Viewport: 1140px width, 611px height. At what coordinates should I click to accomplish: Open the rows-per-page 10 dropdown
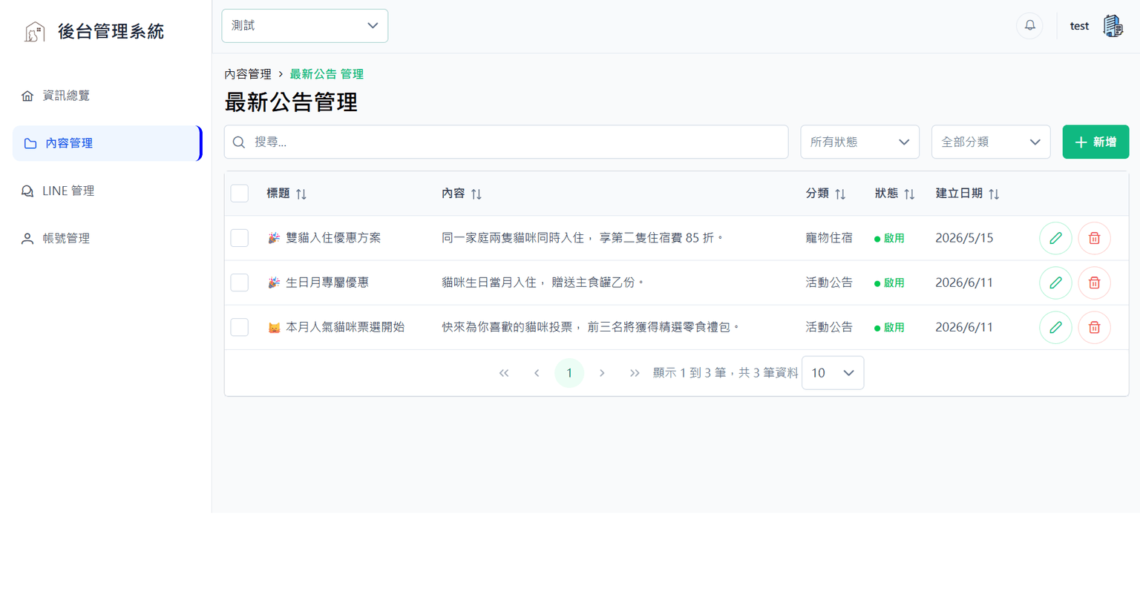[x=833, y=373]
